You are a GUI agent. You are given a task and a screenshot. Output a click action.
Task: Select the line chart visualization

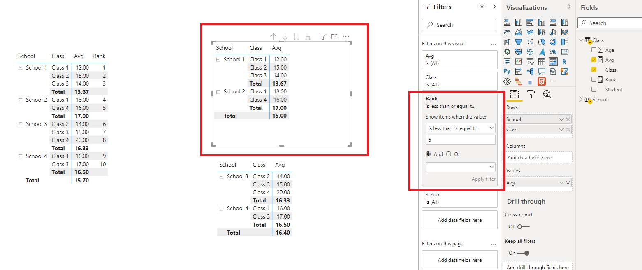pyautogui.click(x=507, y=32)
